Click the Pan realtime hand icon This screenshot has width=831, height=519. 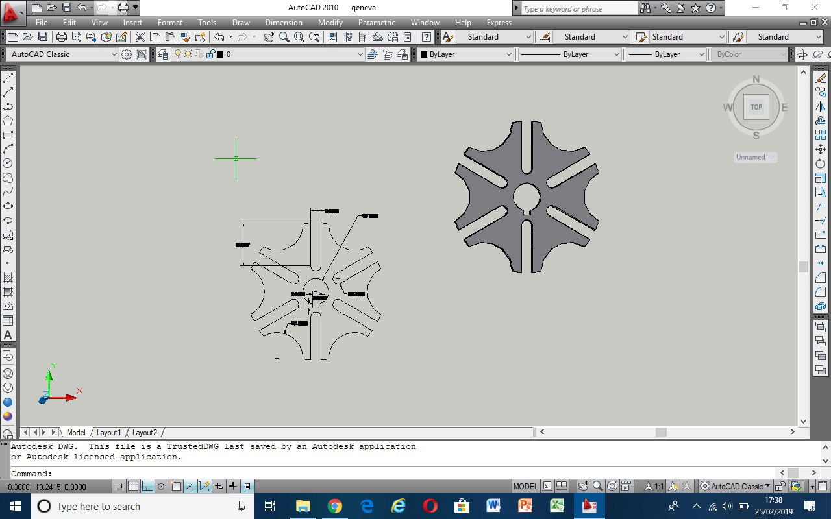(x=269, y=37)
